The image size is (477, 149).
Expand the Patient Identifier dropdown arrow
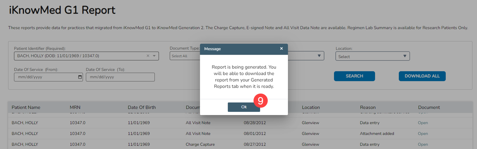point(154,56)
